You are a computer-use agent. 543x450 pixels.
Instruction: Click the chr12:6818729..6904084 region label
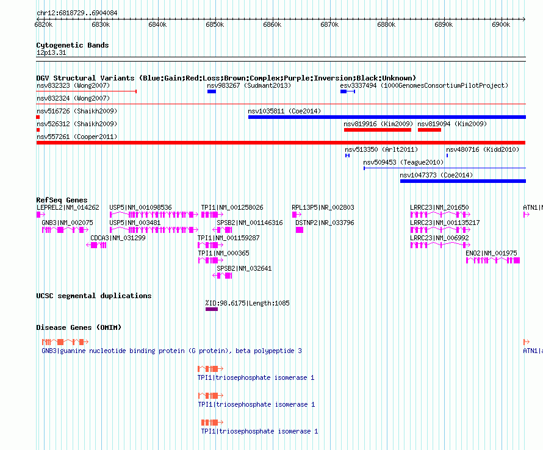click(x=77, y=13)
